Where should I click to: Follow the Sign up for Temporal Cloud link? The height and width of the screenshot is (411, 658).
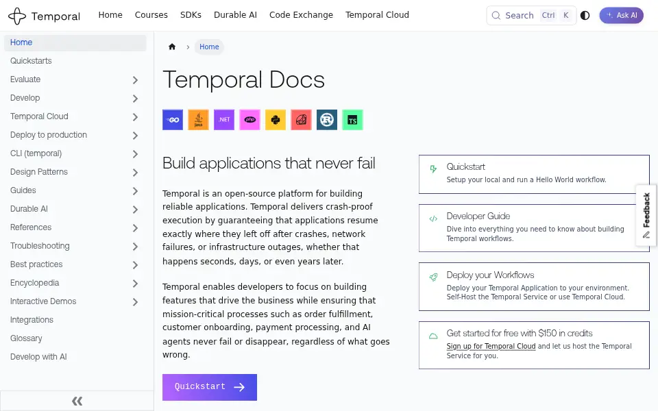[491, 346]
